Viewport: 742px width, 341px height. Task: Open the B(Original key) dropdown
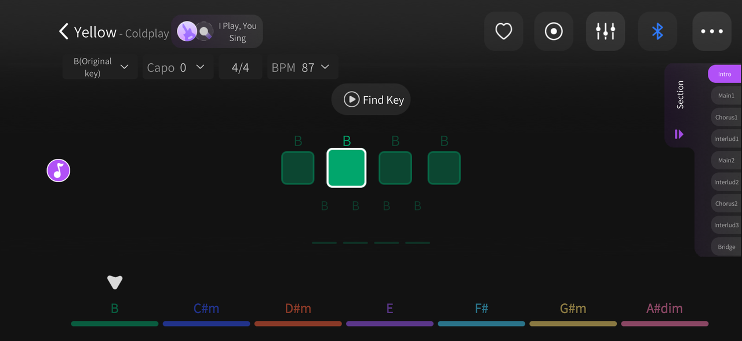pyautogui.click(x=100, y=67)
